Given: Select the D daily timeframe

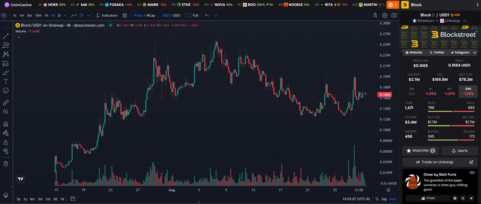Looking at the screenshot, I should coord(59,15).
